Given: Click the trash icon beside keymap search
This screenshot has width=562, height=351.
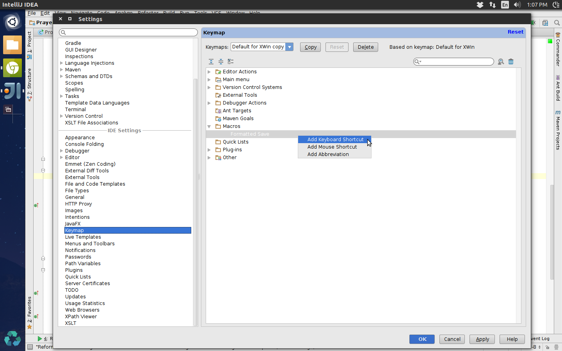Looking at the screenshot, I should tap(511, 62).
